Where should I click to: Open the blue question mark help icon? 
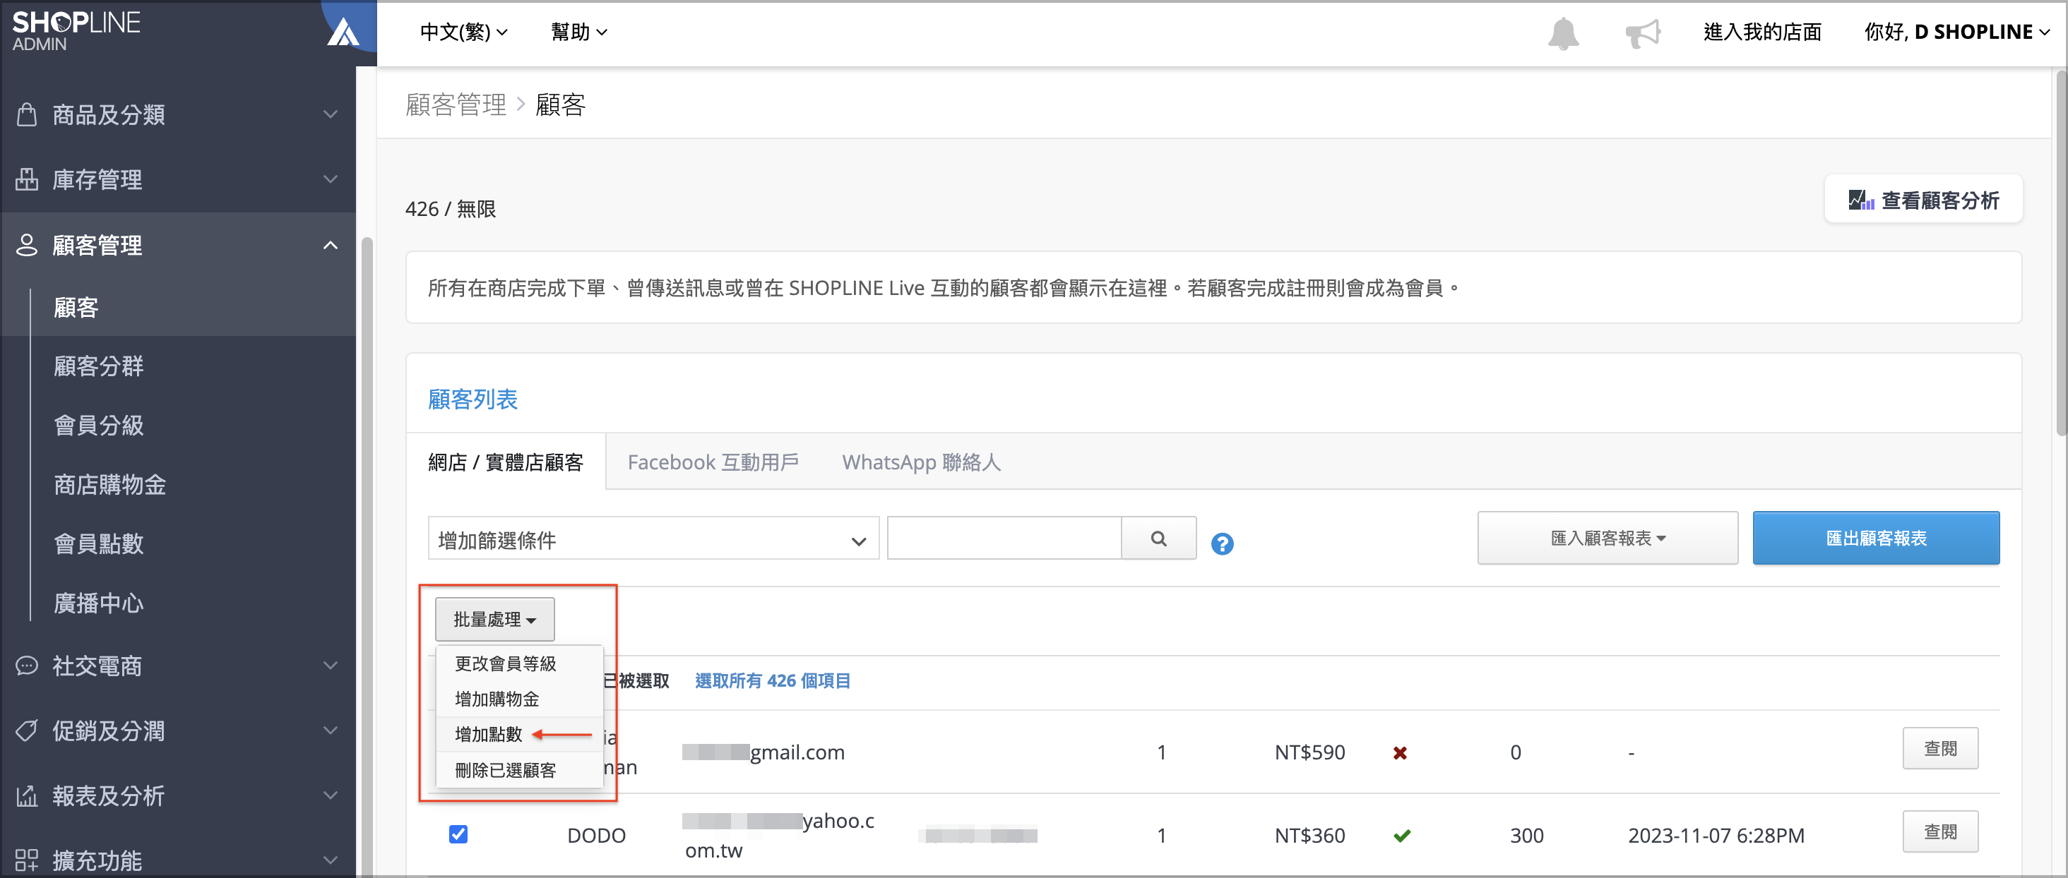(x=1222, y=543)
